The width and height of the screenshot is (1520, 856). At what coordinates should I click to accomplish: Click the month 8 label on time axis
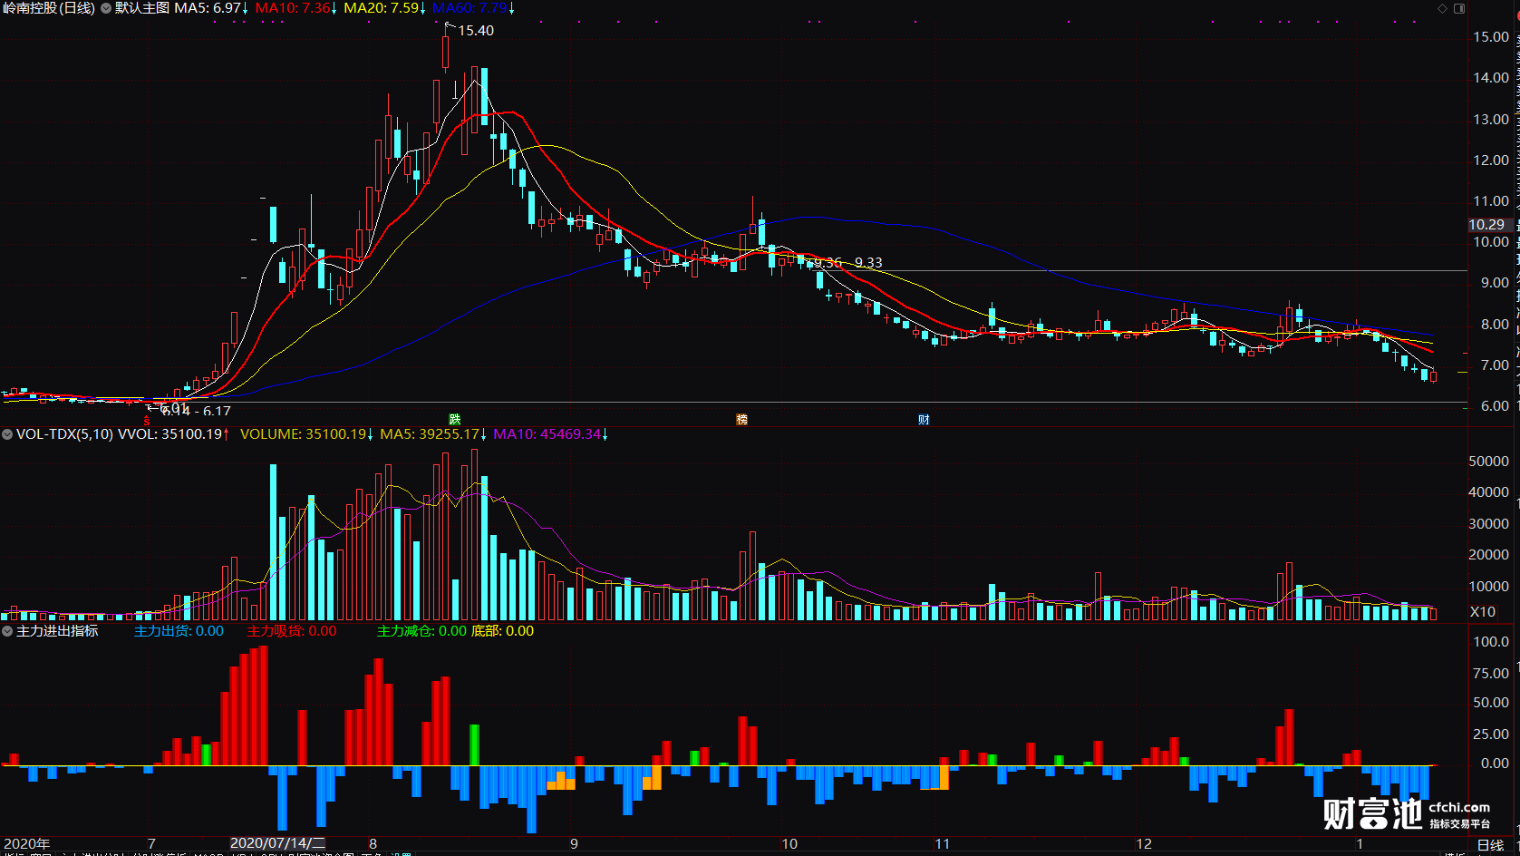[373, 843]
